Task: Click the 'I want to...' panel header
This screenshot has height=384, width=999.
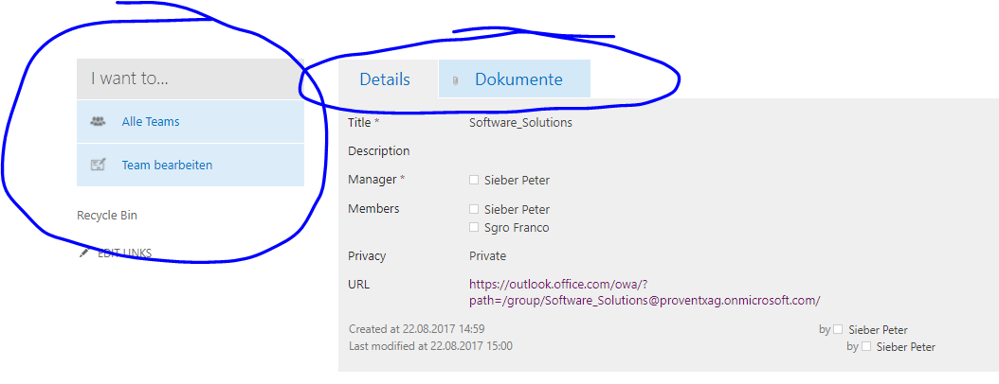Action: [x=190, y=79]
